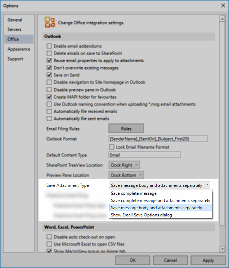
Task: Choose Save complete message option
Action: [161, 193]
